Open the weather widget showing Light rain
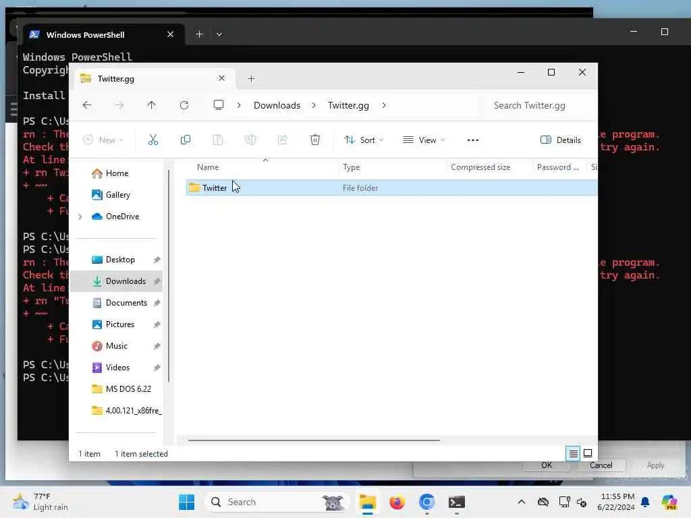 pos(40,502)
